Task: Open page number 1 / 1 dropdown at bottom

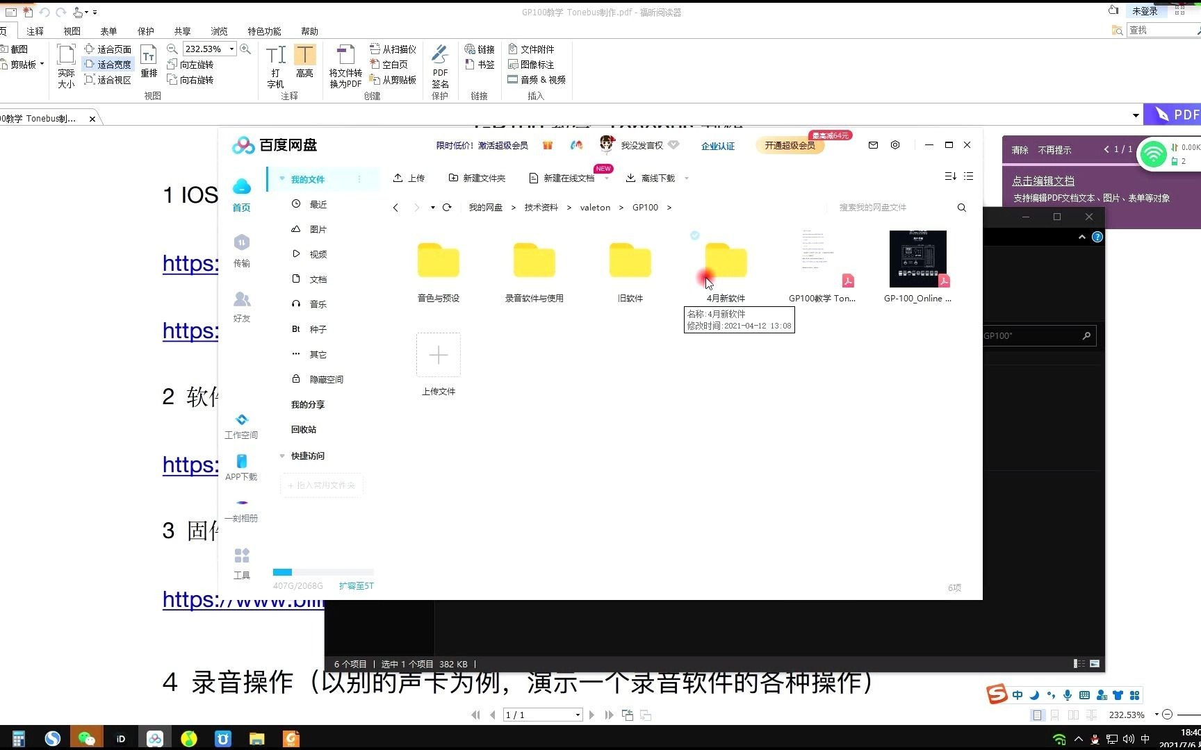Action: 578,715
